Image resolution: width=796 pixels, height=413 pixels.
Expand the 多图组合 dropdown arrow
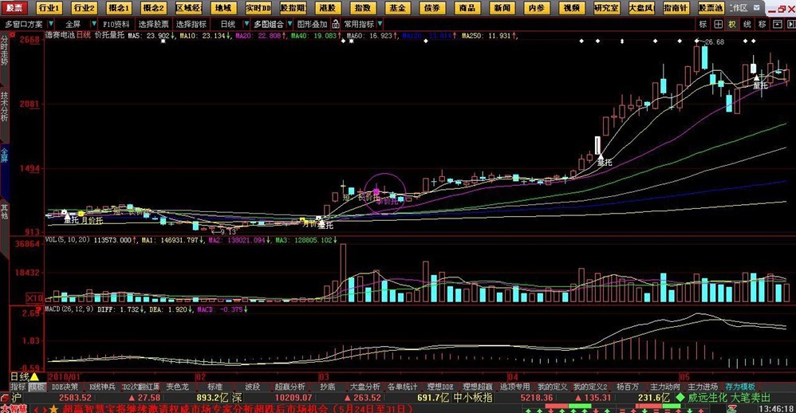click(290, 24)
